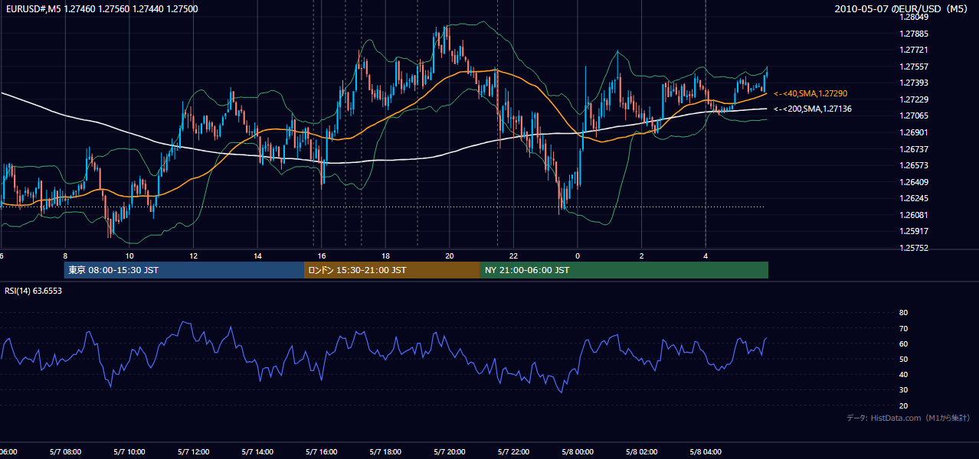Click the 5/7 12:00 time axis label
The image size is (979, 459).
pyautogui.click(x=193, y=452)
